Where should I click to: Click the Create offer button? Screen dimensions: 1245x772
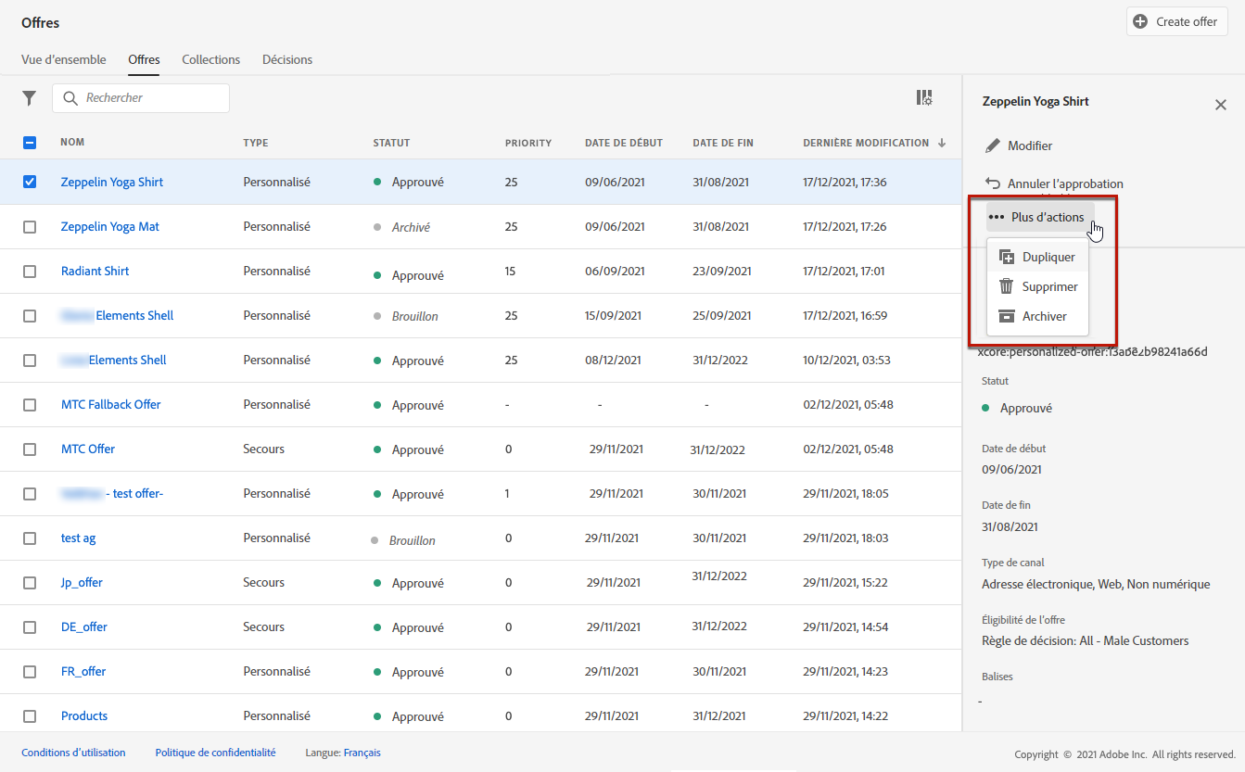[1176, 21]
